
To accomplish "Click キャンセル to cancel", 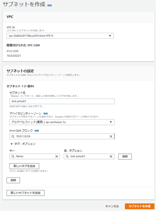I will pyautogui.click(x=112, y=206).
